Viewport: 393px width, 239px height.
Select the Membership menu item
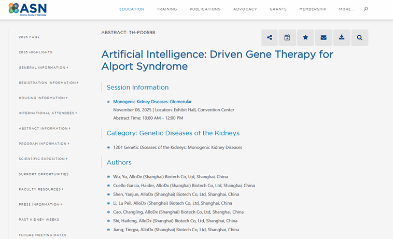313,9
